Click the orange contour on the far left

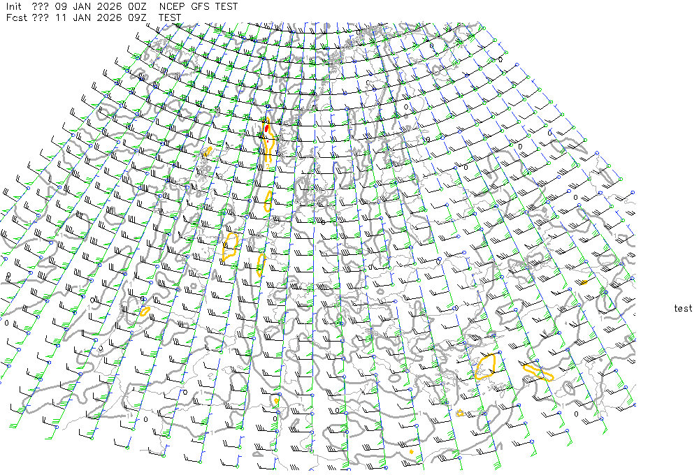145,311
